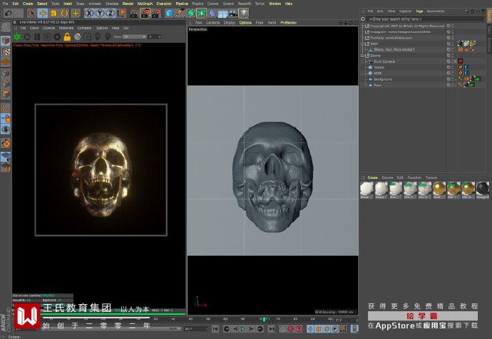The image size is (492, 339).
Task: Click the clay mode sphere icon
Action: (x=77, y=36)
